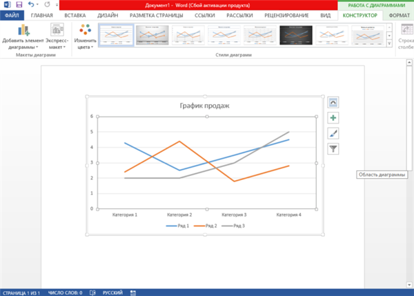This screenshot has height=296, width=414.
Task: Open the ФАЙЛ tab
Action: 12,15
